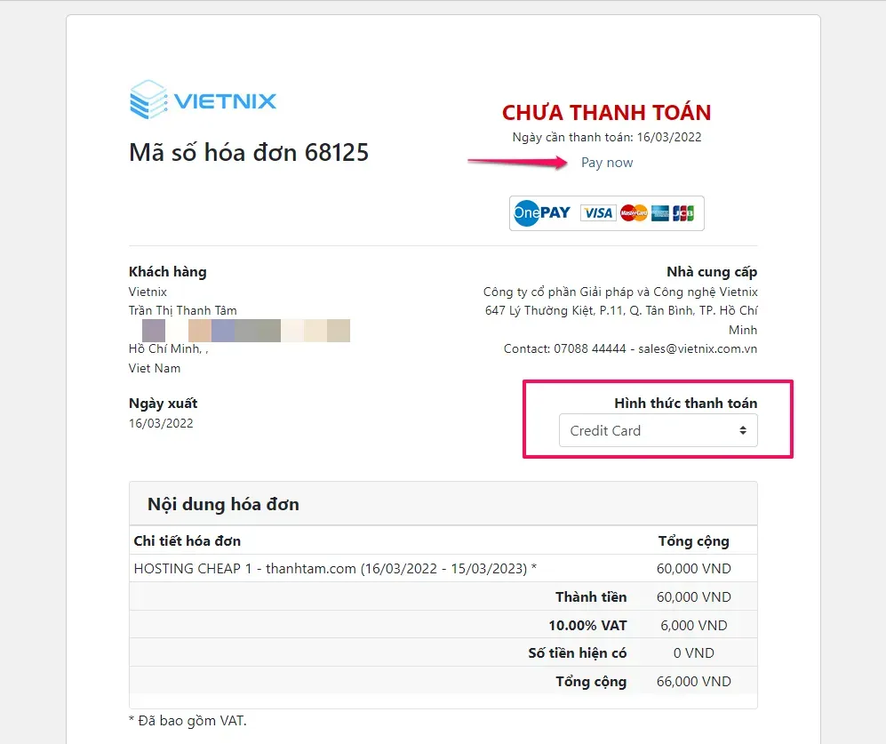Image resolution: width=886 pixels, height=744 pixels.
Task: Click the 0 VND credit amount
Action: point(694,653)
